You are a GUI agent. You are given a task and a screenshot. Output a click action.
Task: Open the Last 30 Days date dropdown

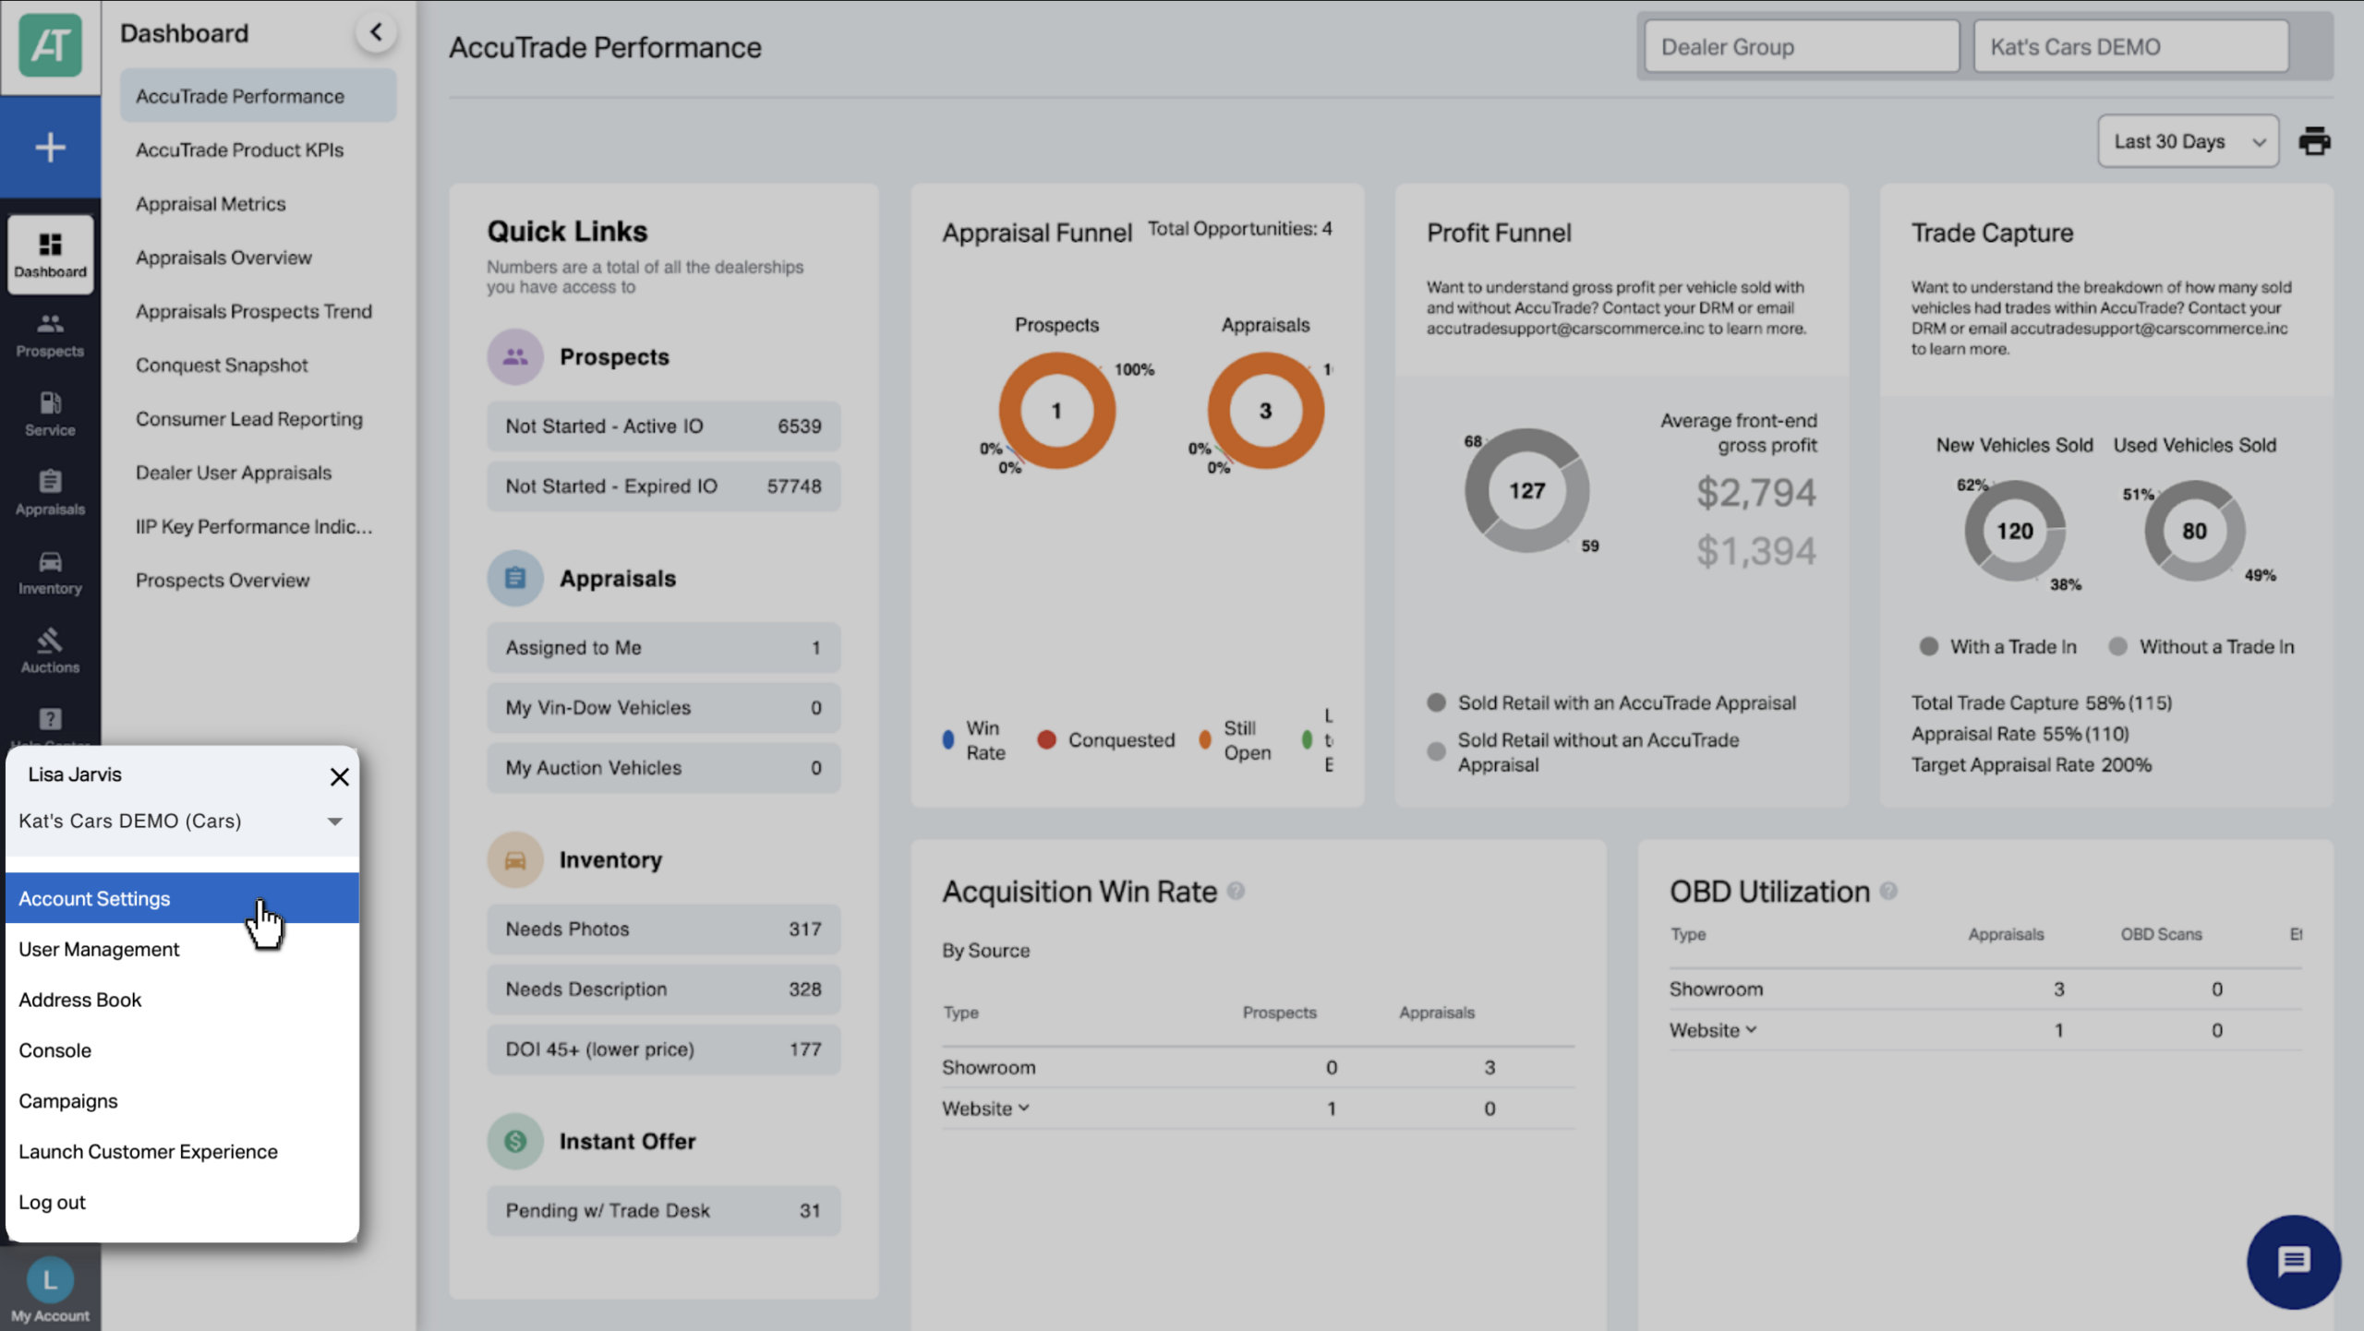coord(2188,141)
